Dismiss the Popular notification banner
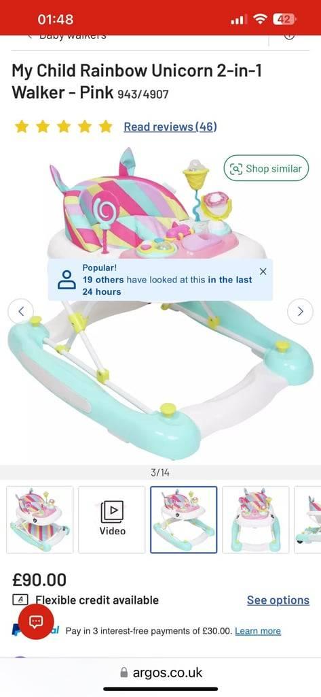 [x=263, y=272]
